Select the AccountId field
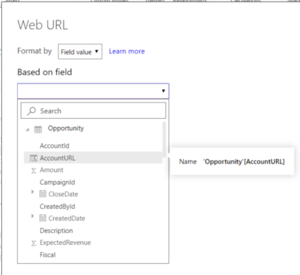The width and height of the screenshot is (300, 275). (x=54, y=146)
